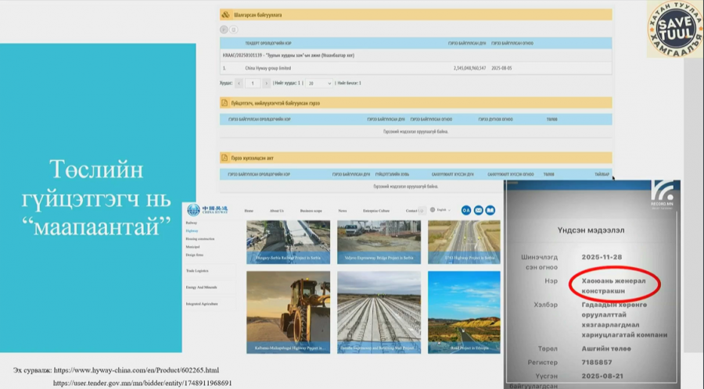Select Highway in the left sidebar
Viewport: 704px width, 389px height.
tap(192, 231)
